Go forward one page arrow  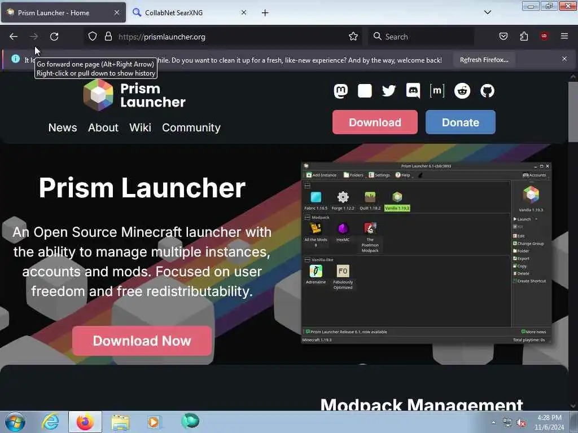[x=33, y=37]
